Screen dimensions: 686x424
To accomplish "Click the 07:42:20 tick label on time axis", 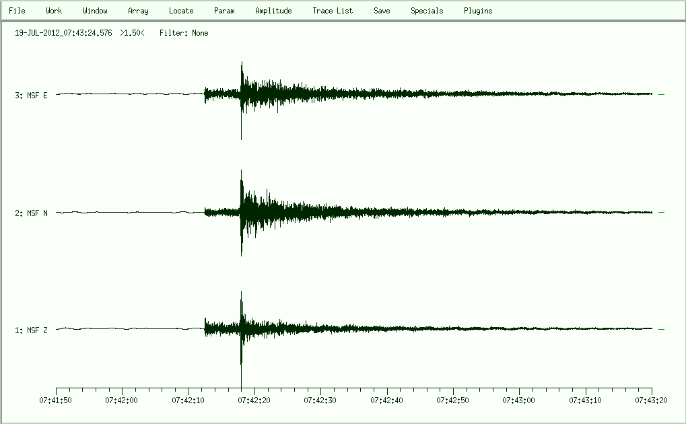I will click(x=254, y=400).
